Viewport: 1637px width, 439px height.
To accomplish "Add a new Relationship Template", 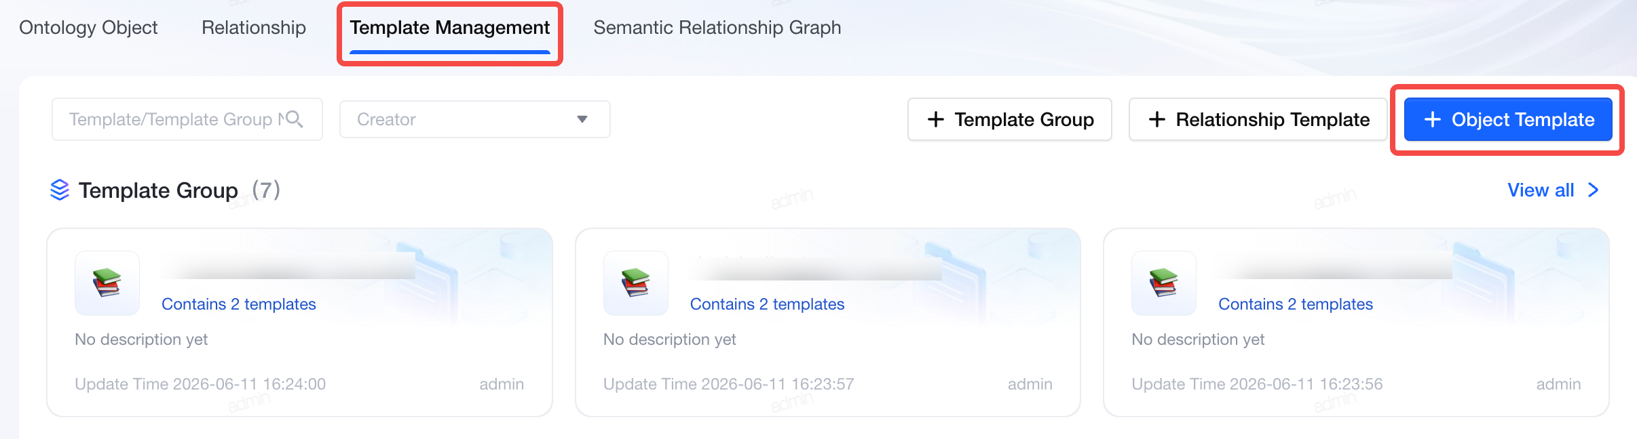I will 1258,119.
